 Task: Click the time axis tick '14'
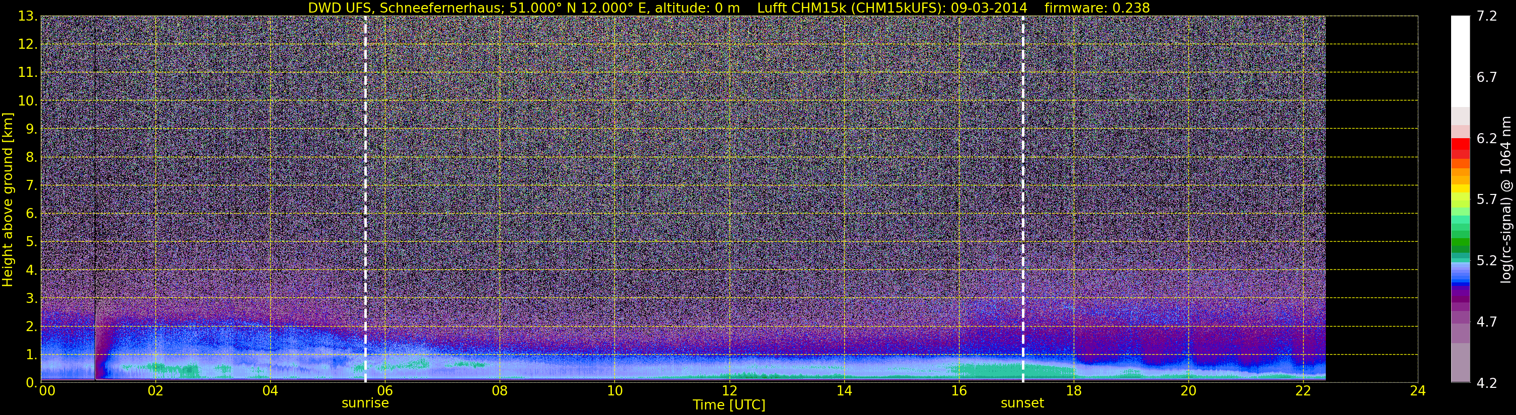[x=844, y=391]
